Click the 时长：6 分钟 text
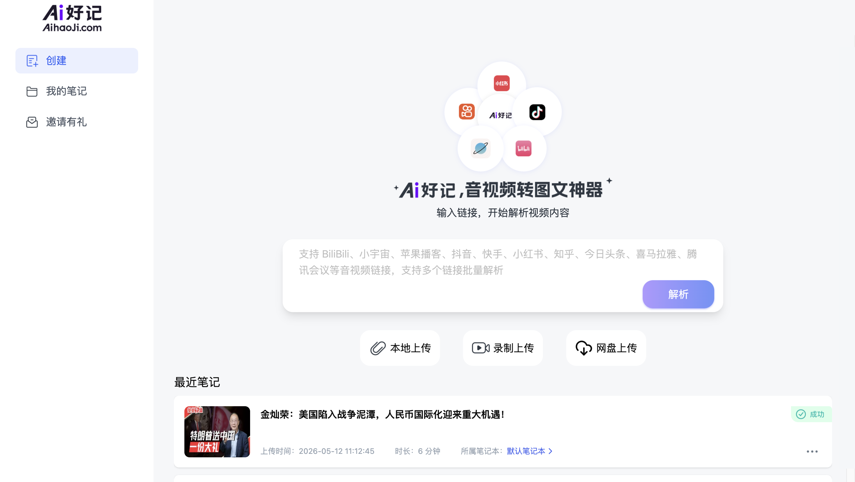855x482 pixels. pos(418,451)
